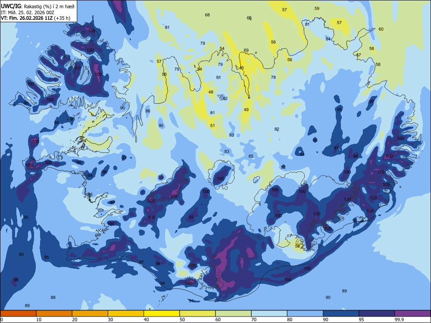Click the map value '84' in the northeast
431x323 pixels.
coord(328,39)
